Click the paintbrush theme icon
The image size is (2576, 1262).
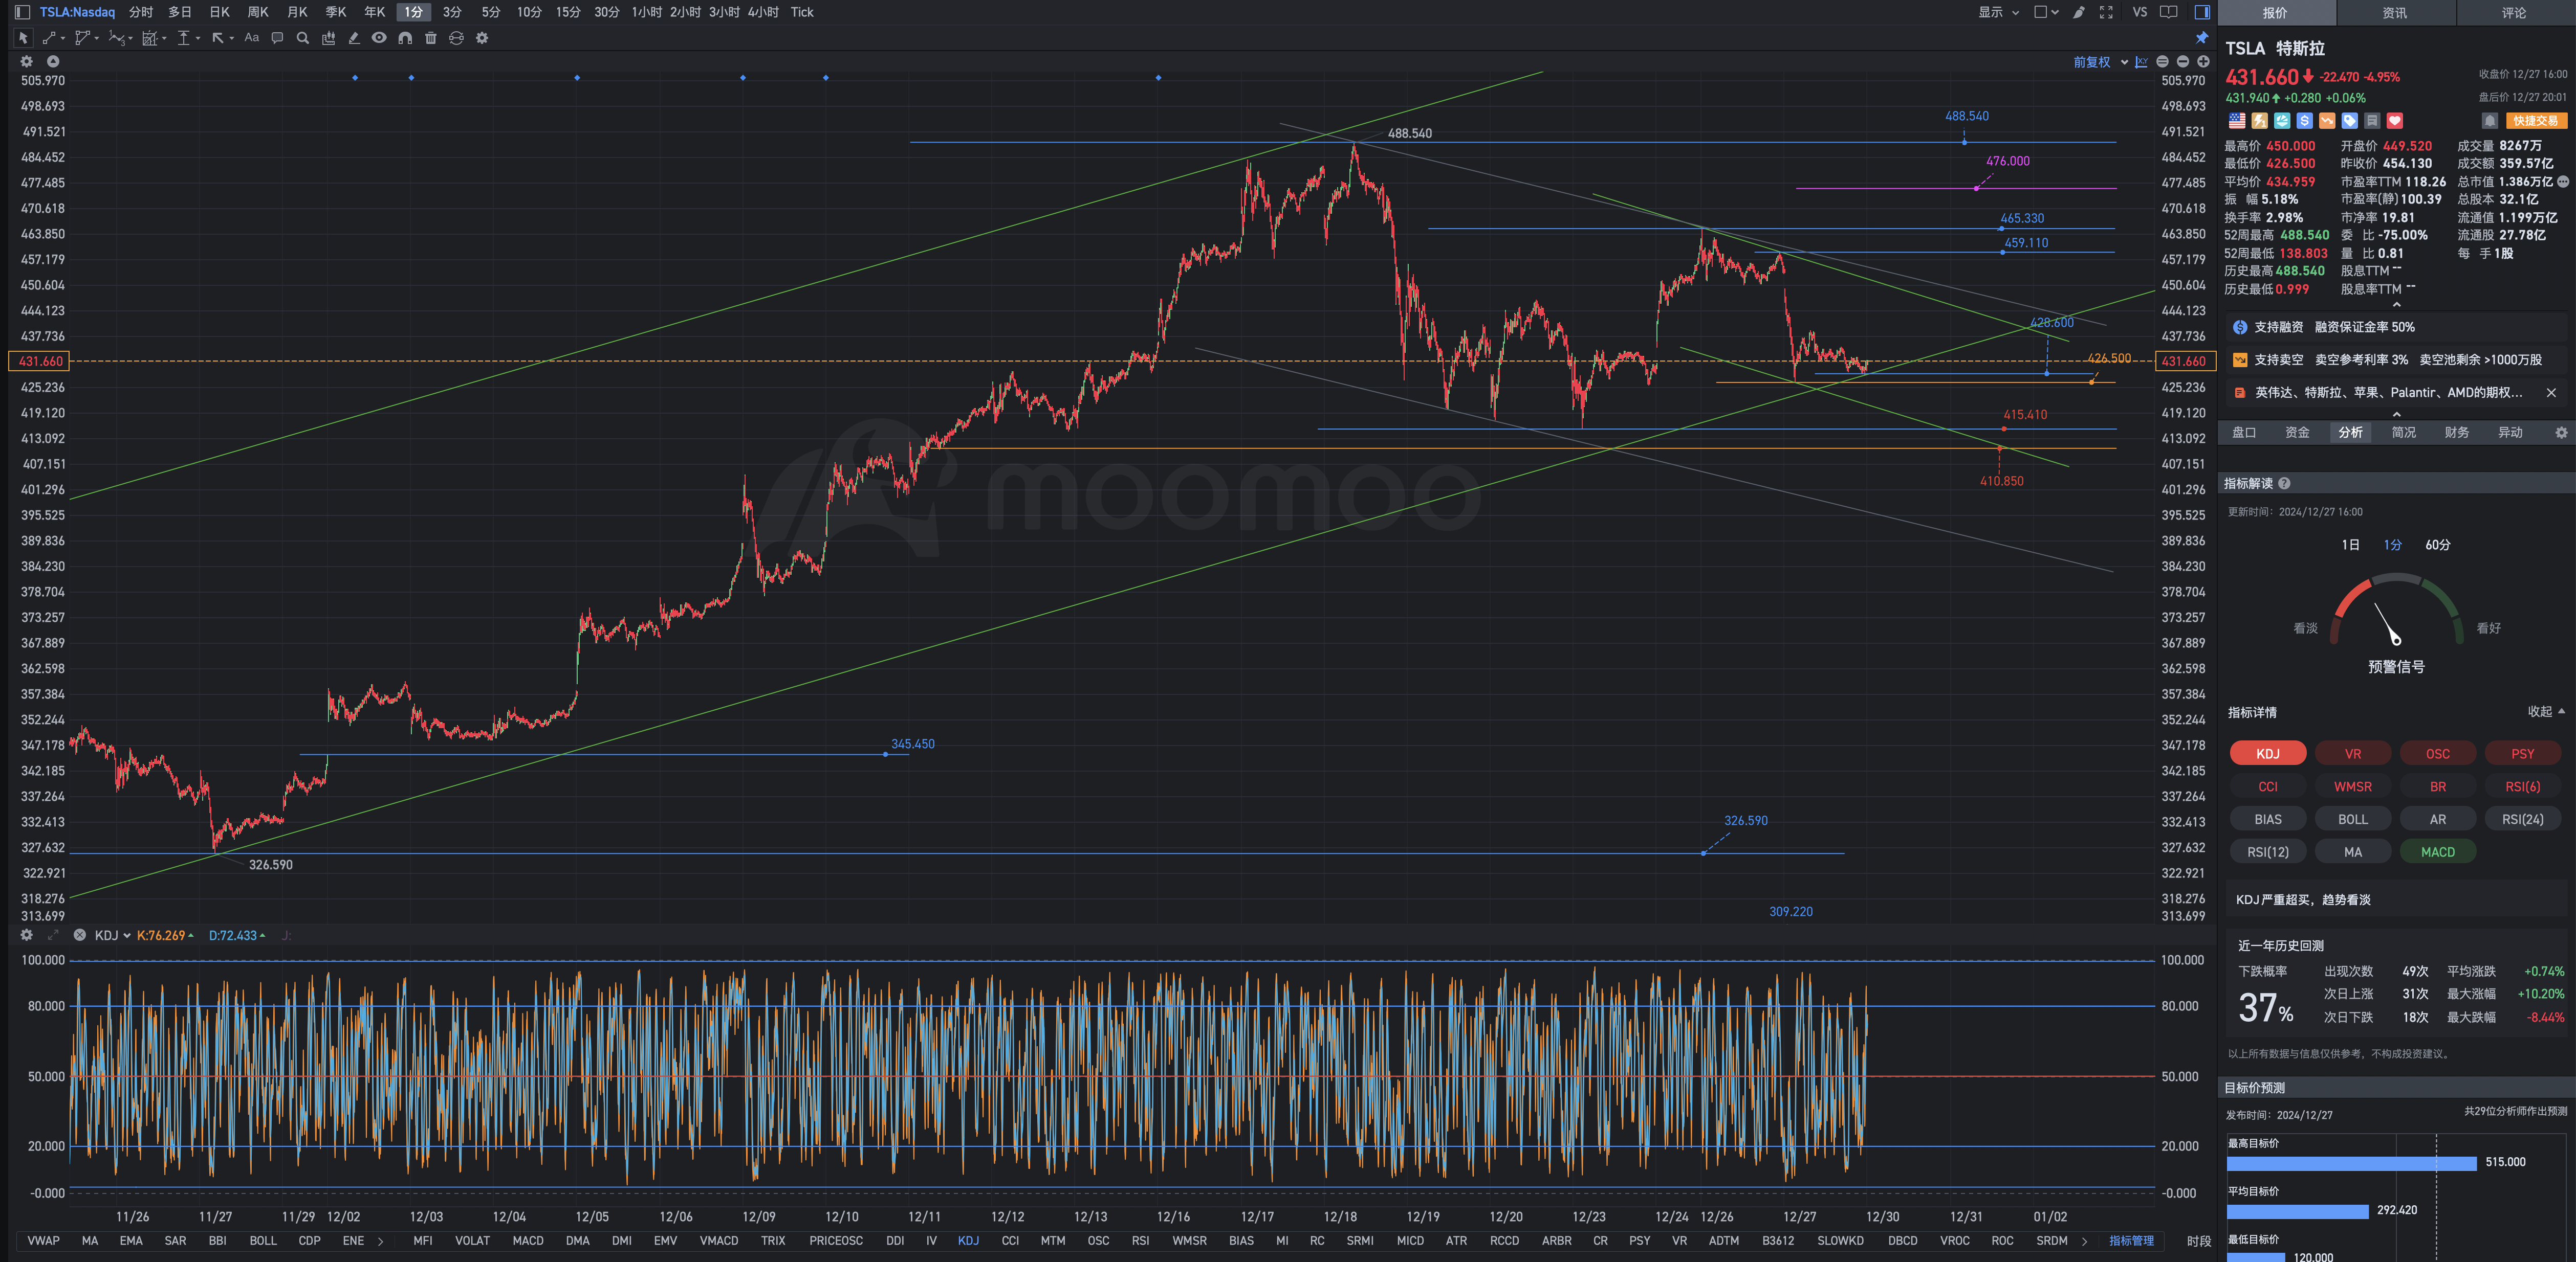[2079, 12]
